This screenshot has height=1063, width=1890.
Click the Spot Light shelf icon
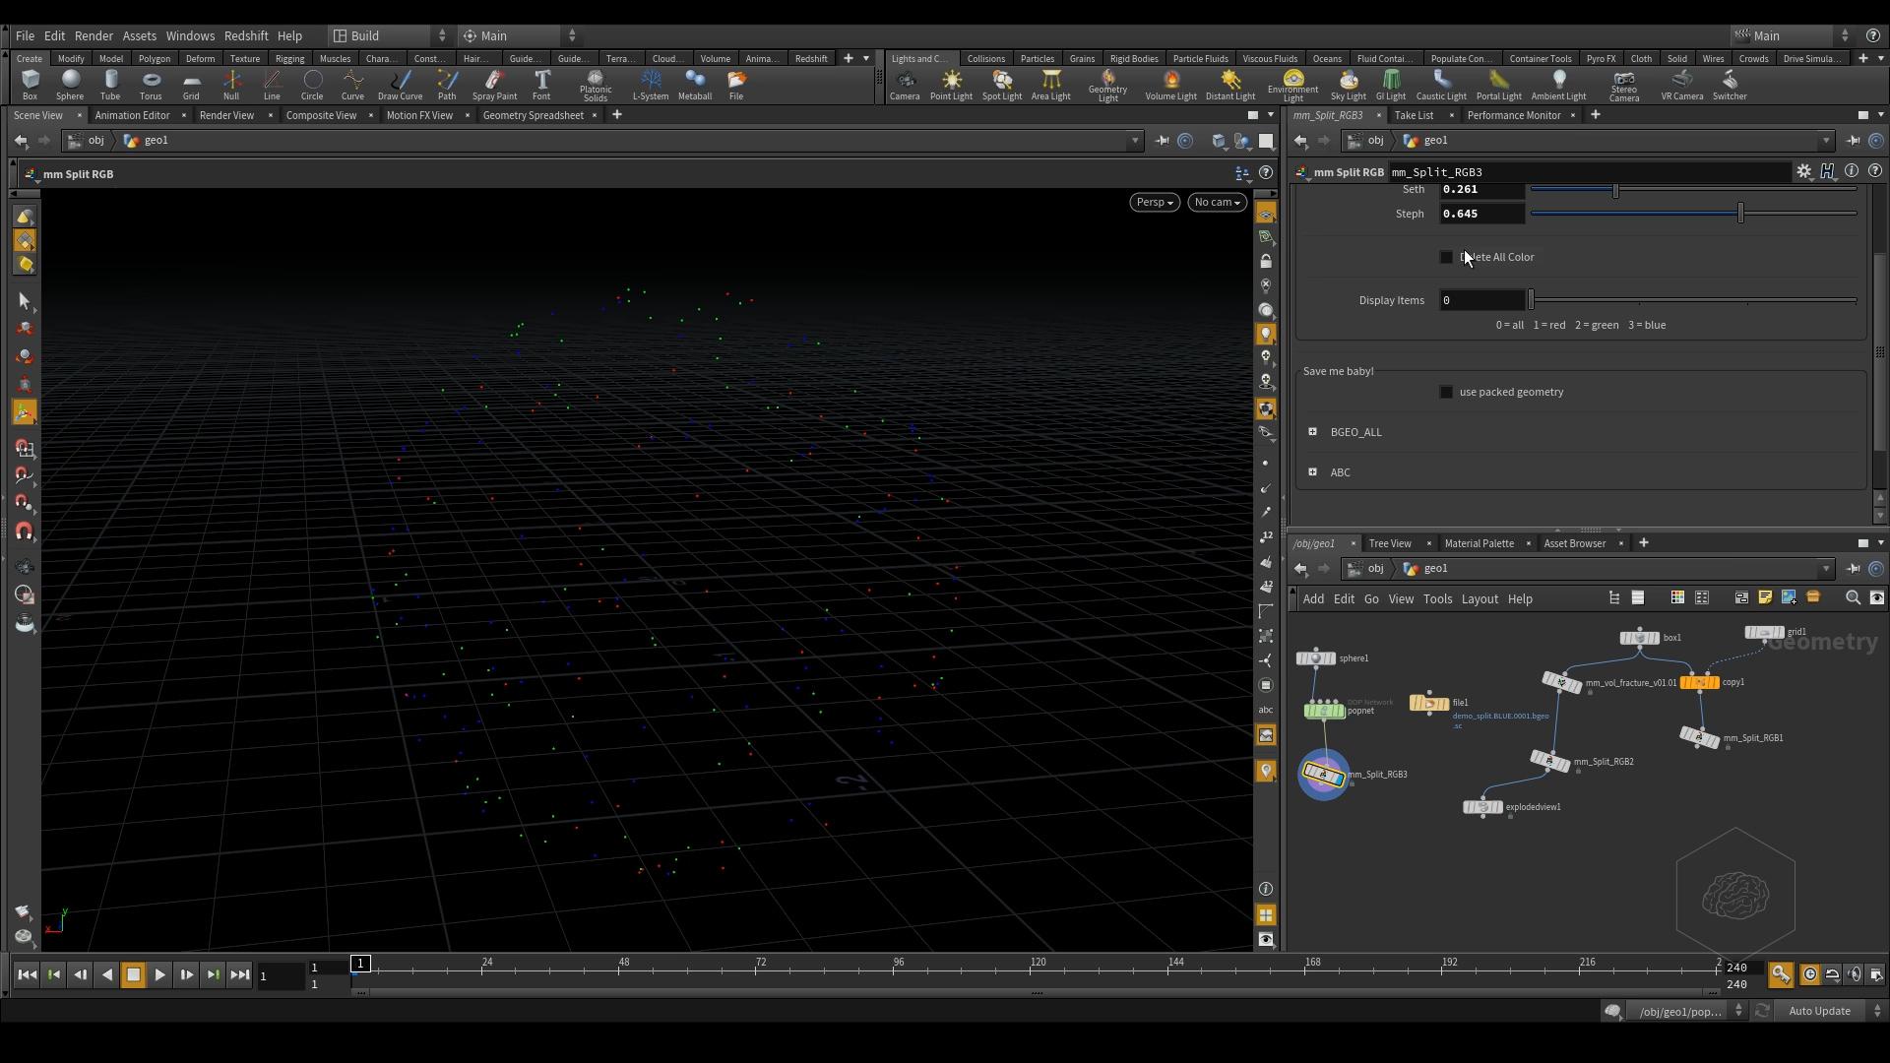[x=1001, y=85]
